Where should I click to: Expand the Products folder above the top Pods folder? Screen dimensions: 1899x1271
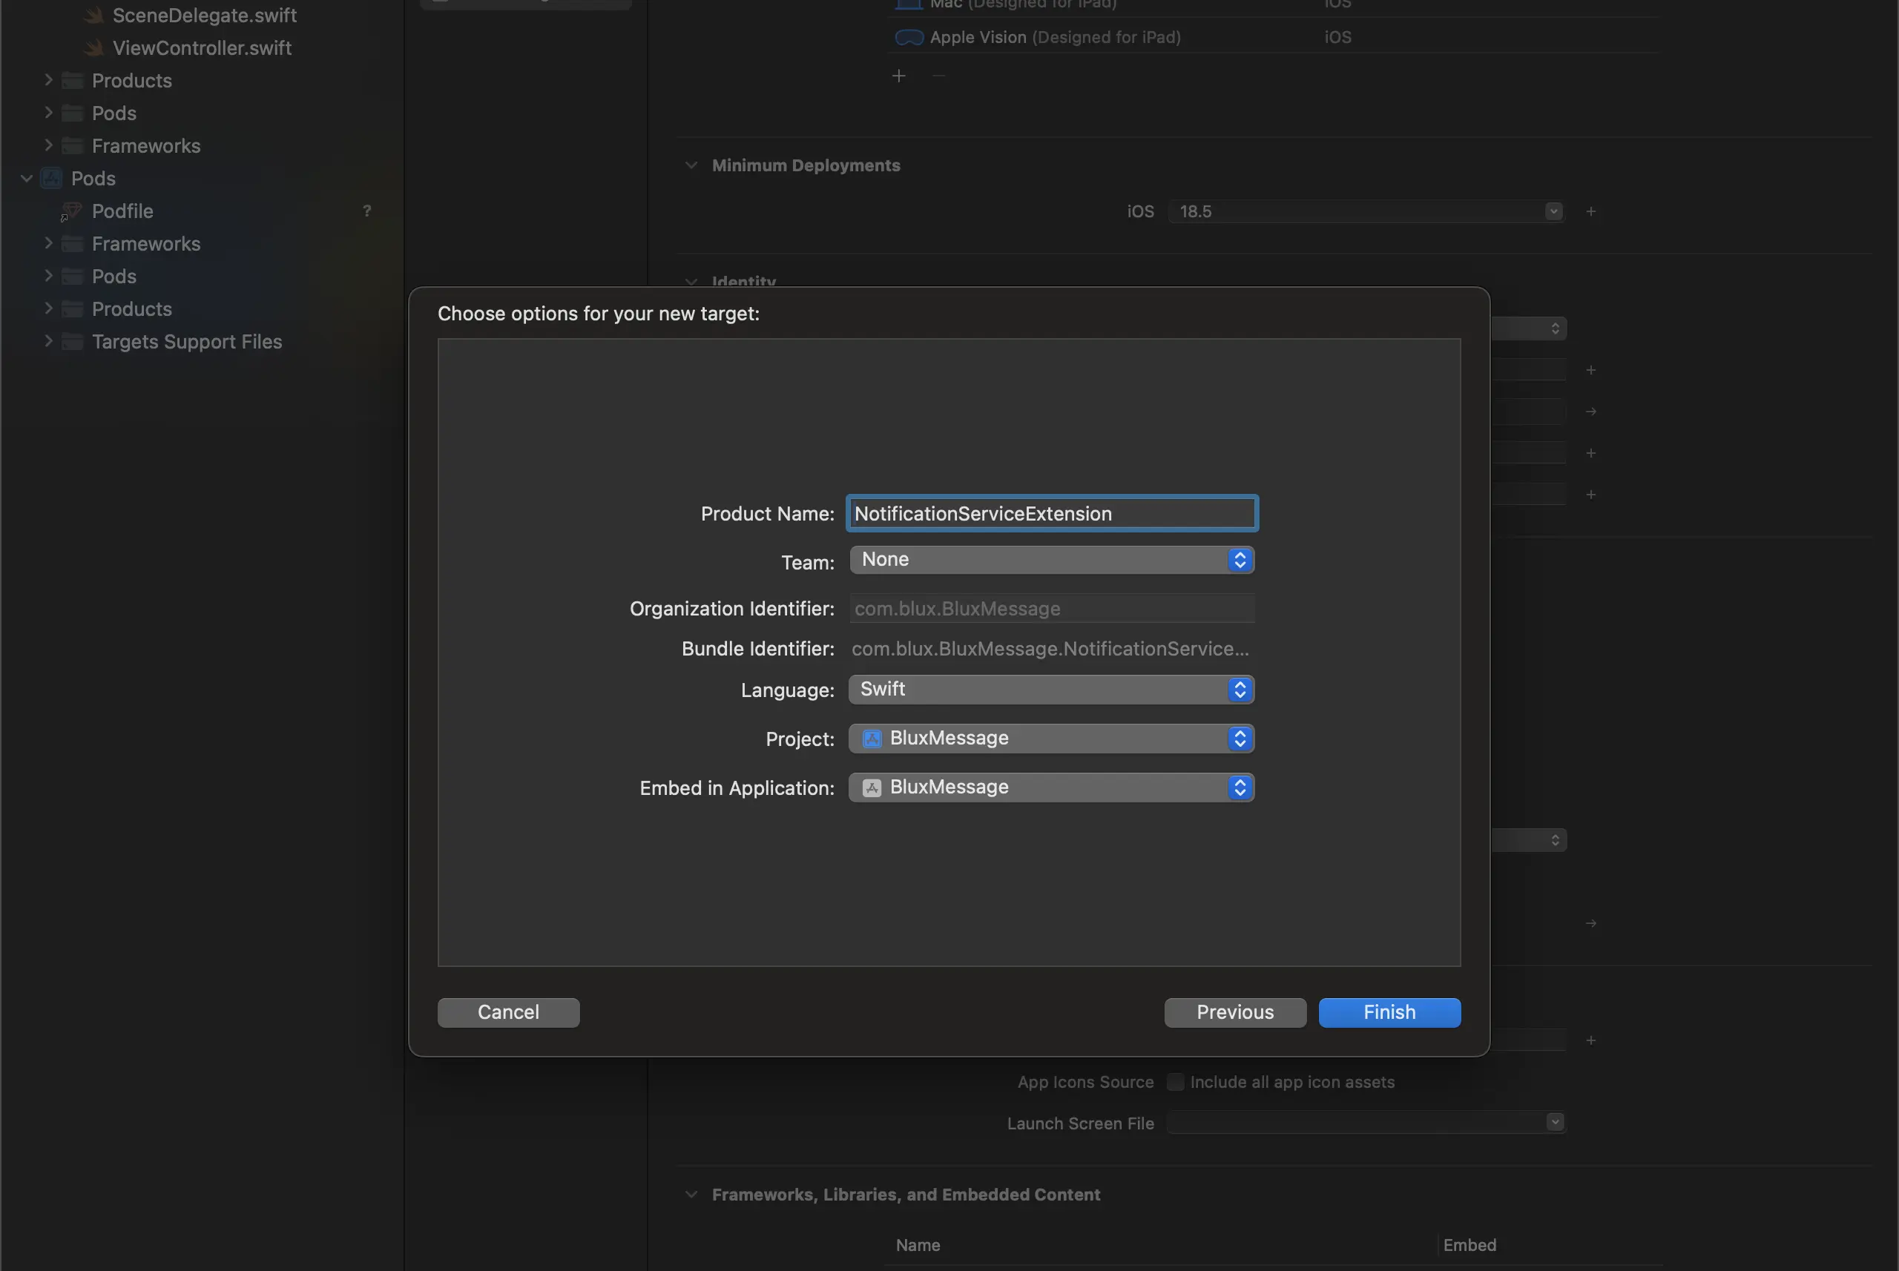tap(47, 79)
